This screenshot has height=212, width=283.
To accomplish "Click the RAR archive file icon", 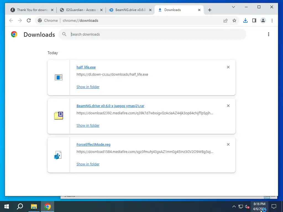I will coord(59,116).
